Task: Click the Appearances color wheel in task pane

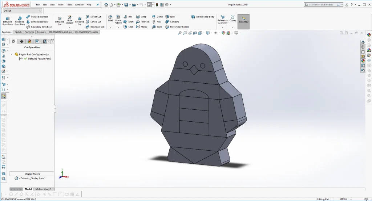Action: pyautogui.click(x=363, y=60)
